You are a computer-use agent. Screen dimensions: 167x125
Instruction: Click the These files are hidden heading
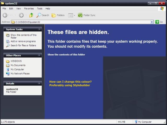click(78, 32)
